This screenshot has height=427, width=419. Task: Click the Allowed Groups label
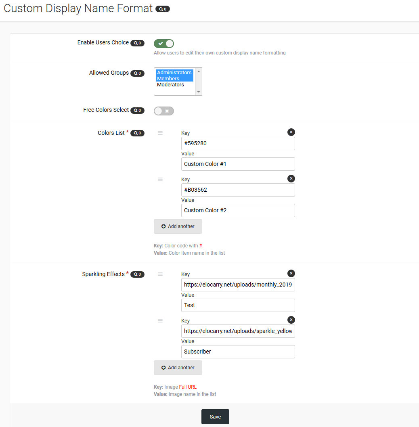(x=109, y=73)
